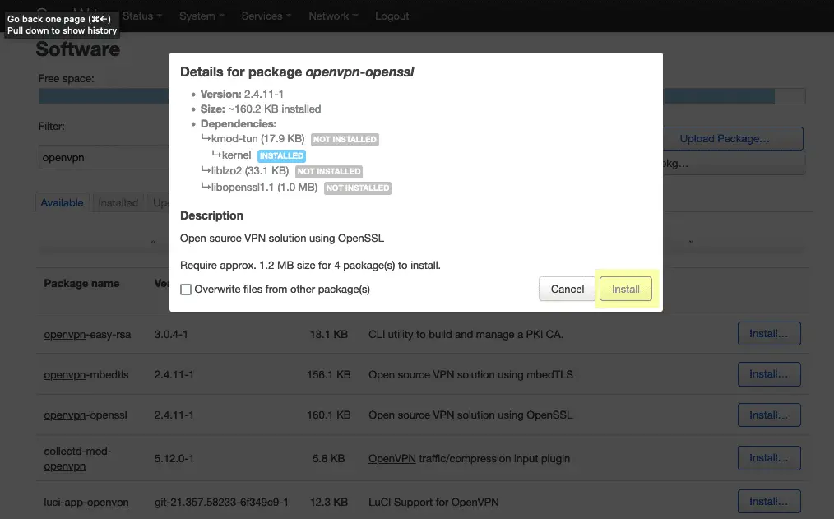Enable Overwrite files from other package(s)
This screenshot has height=519, width=834.
[x=186, y=290]
